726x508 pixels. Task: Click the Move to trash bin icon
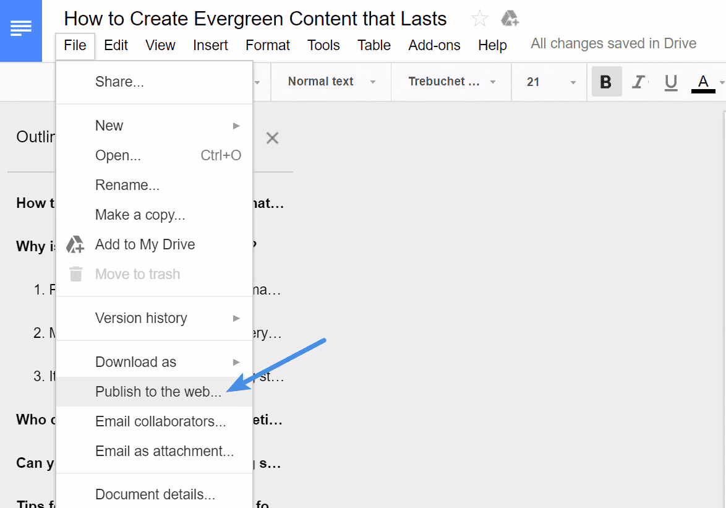click(x=74, y=274)
